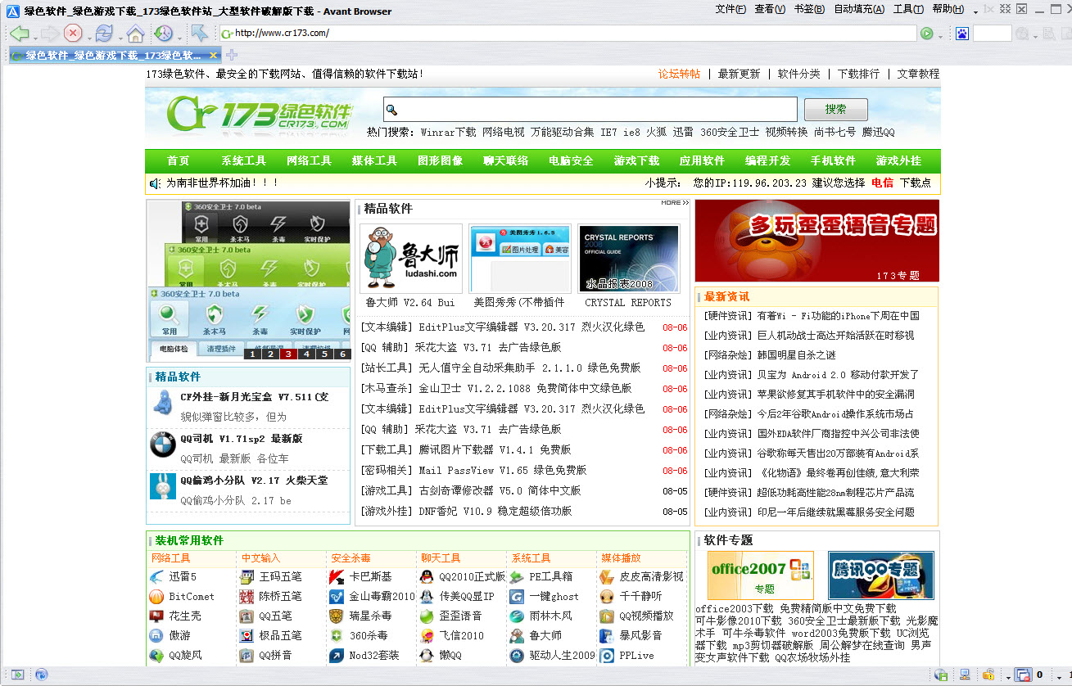This screenshot has height=686, width=1072.
Task: Open the 自动填充(A) menu
Action: click(859, 9)
